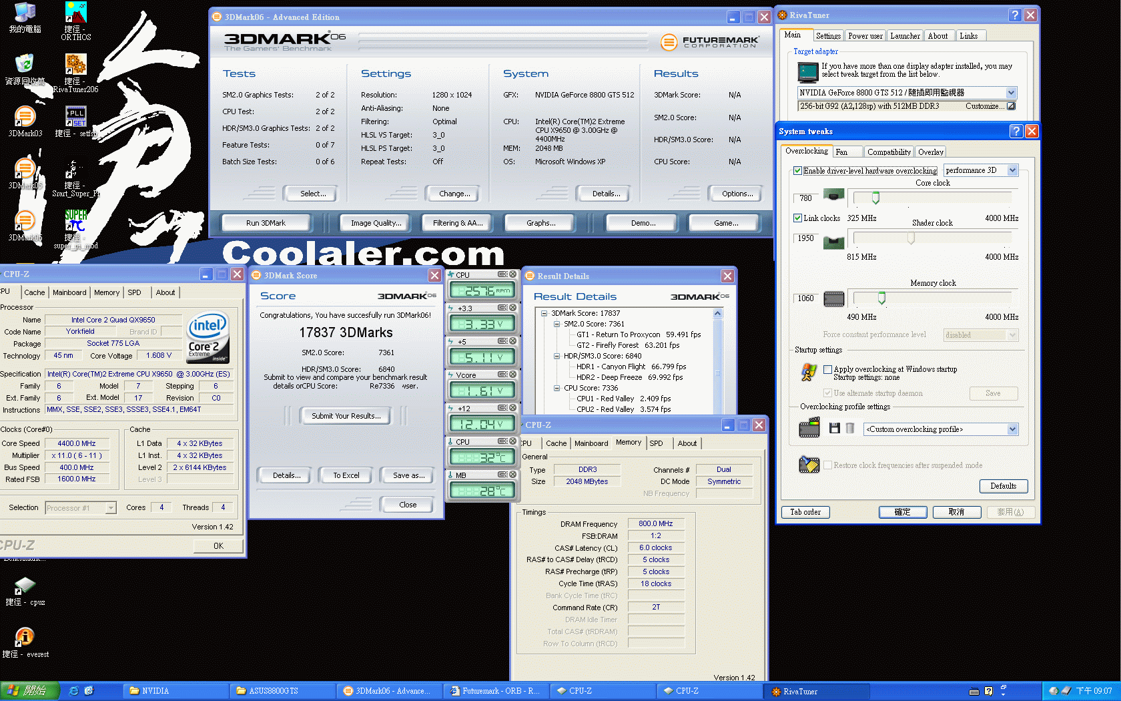Click the Result Details scrollbar up arrow
The width and height of the screenshot is (1121, 701).
tap(718, 313)
